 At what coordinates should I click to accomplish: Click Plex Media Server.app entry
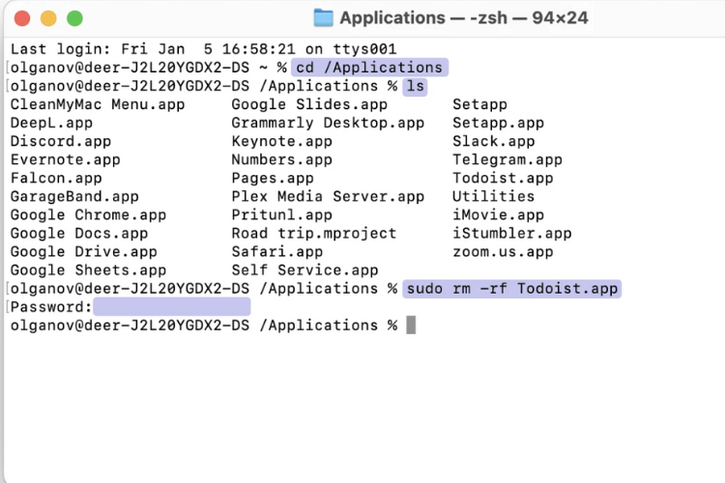[328, 196]
